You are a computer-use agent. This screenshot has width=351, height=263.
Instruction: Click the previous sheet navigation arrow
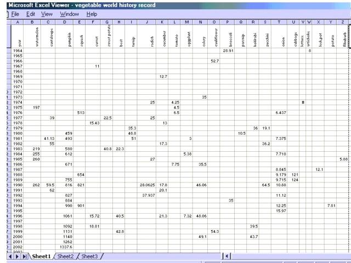(11, 256)
